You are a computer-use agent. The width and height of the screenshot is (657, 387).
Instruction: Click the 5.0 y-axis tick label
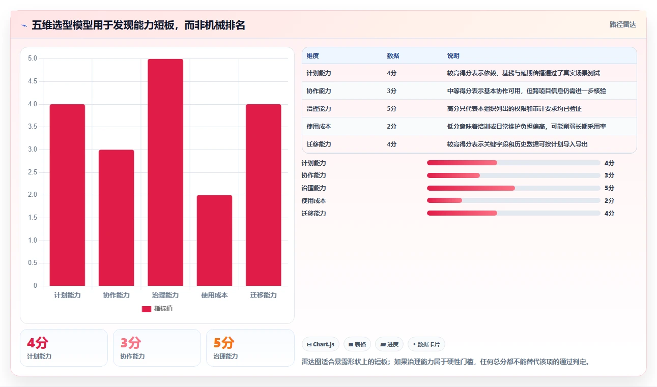[x=33, y=58]
